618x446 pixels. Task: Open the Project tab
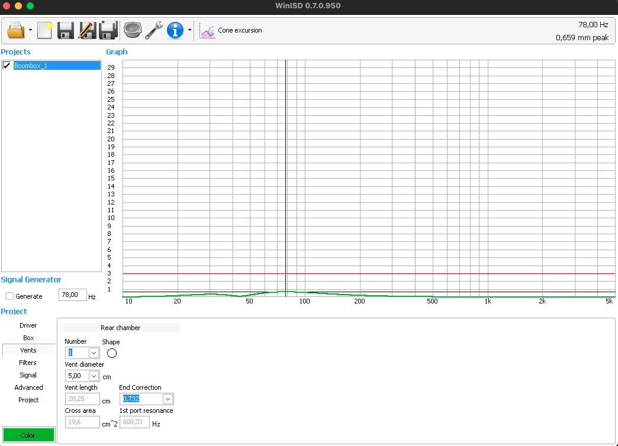(x=28, y=400)
